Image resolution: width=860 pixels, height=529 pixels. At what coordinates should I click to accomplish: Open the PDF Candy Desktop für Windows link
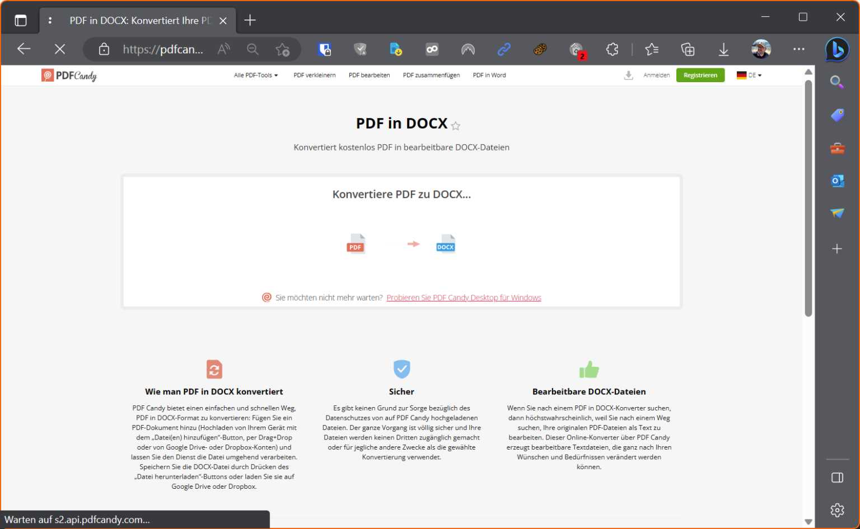click(464, 297)
